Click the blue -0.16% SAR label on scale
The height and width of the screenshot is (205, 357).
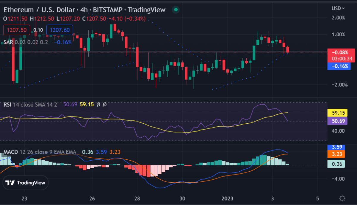coord(339,66)
